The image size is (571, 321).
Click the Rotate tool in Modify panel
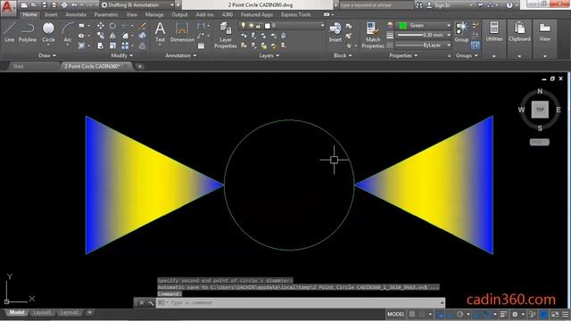coord(113,26)
